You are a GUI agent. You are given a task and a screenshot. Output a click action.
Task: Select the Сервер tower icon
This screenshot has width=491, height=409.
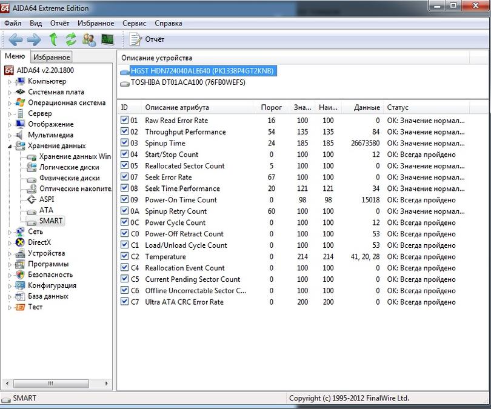(x=21, y=113)
